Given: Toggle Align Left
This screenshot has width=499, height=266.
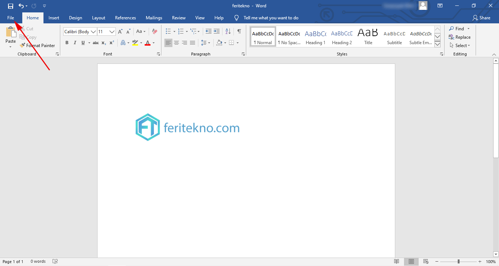Looking at the screenshot, I should point(168,43).
